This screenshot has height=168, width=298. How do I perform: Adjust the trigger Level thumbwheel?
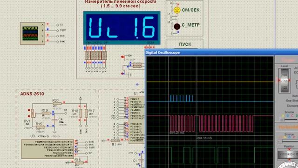coord(284,81)
